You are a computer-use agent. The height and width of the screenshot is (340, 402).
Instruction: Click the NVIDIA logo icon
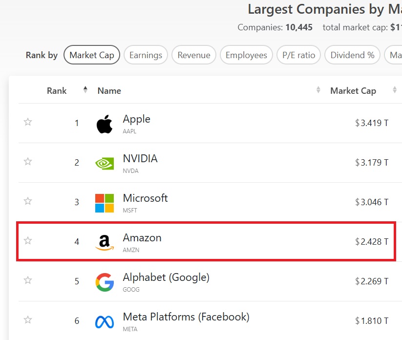click(x=104, y=163)
